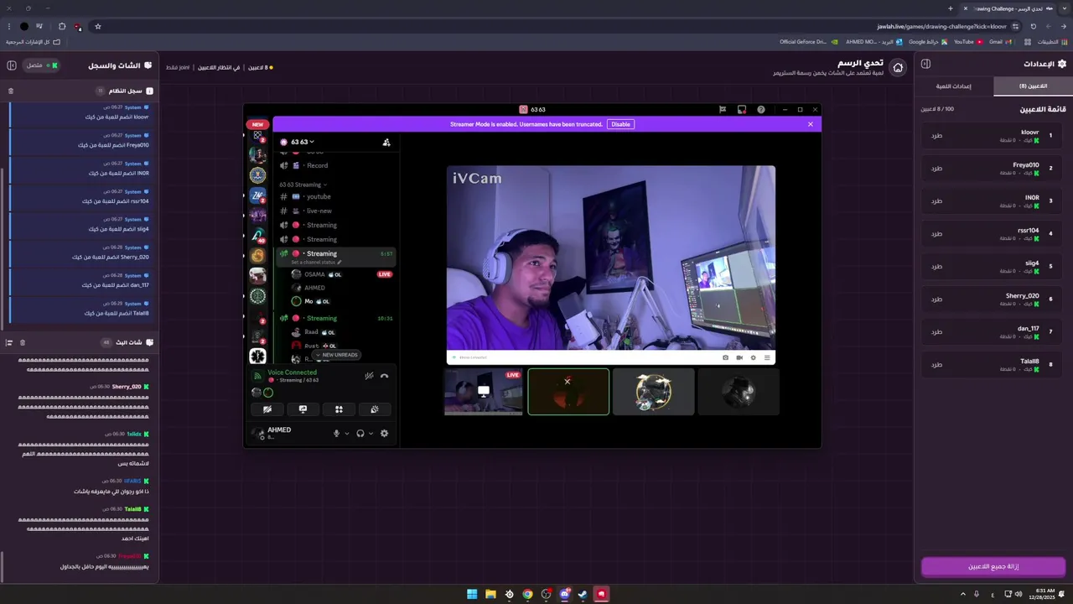Open iVCam menu lines icon
Image resolution: width=1073 pixels, height=604 pixels.
766,357
